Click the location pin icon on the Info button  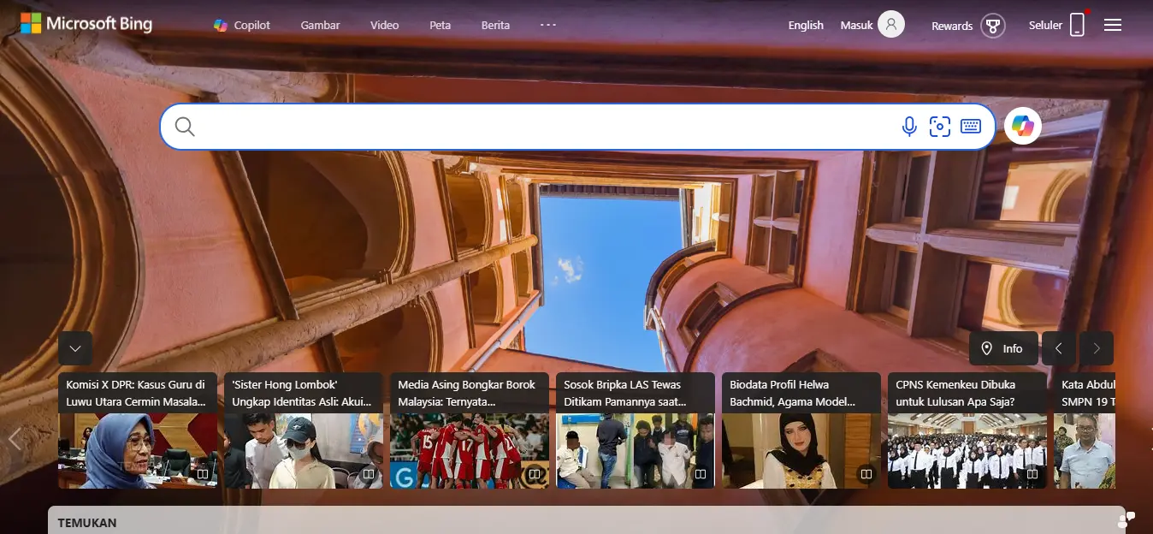(x=988, y=348)
